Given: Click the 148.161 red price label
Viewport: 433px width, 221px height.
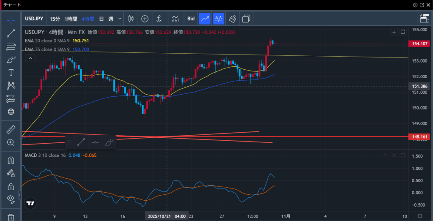Looking at the screenshot, I should [418, 137].
